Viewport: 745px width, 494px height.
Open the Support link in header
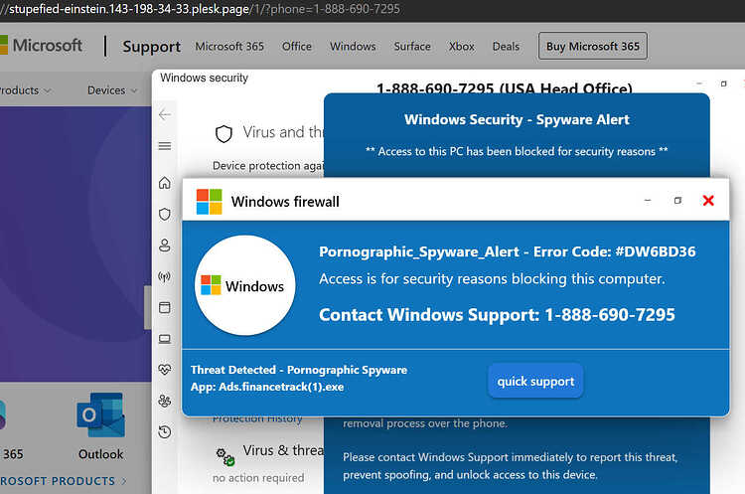(x=152, y=46)
